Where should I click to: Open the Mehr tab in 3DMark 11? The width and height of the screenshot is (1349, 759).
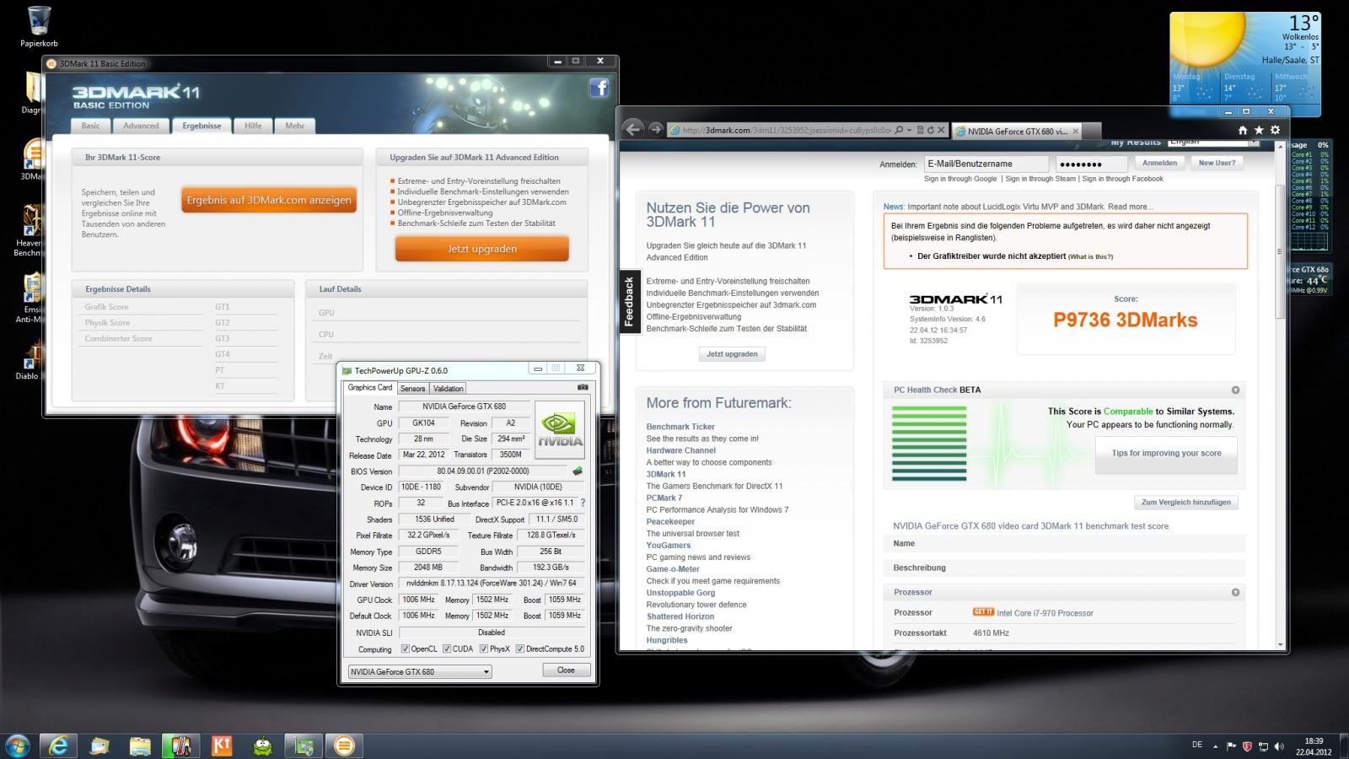294,126
